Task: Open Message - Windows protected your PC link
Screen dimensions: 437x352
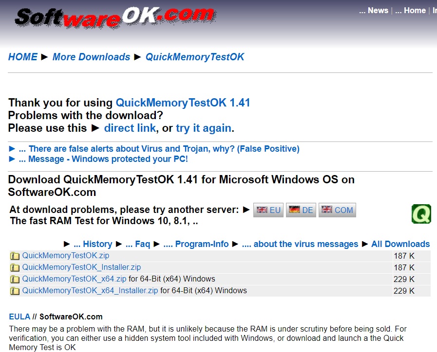Action: [103, 159]
